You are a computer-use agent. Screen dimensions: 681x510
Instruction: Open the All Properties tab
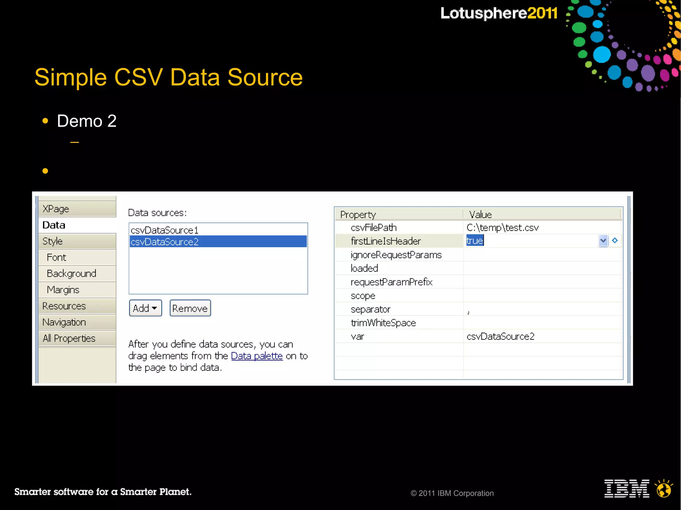(77, 338)
